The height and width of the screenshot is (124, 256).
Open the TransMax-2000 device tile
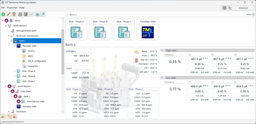point(147,29)
